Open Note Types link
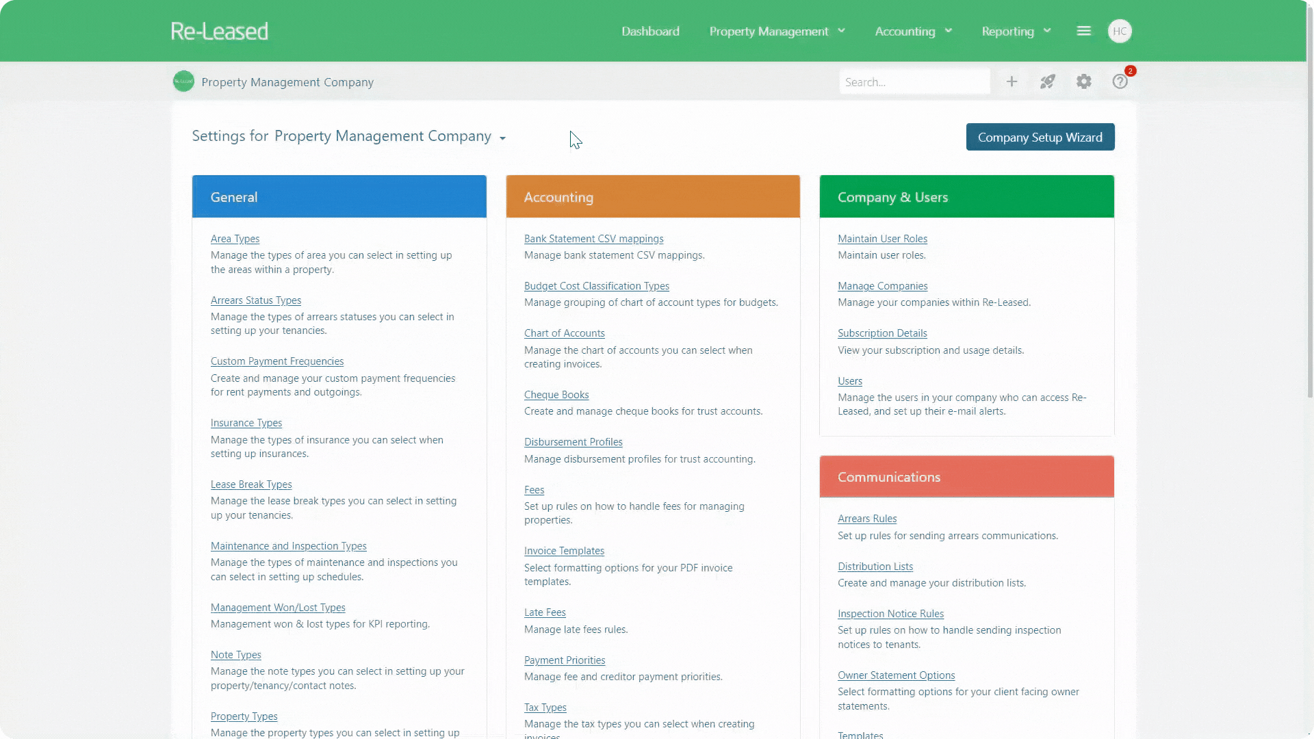Screen dimensions: 1314x739 (235, 654)
